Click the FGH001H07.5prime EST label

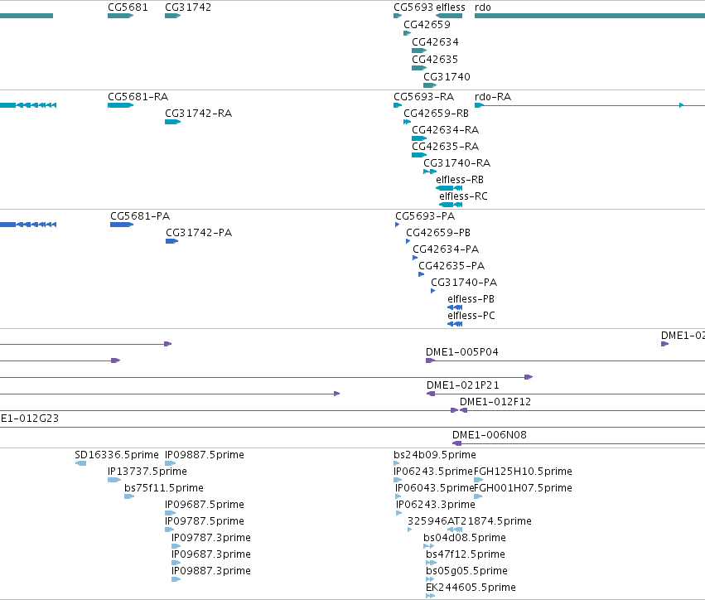pos(523,488)
